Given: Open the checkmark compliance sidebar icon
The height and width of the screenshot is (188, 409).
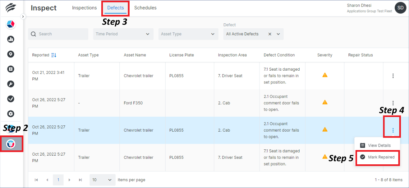Looking at the screenshot, I should [11, 99].
